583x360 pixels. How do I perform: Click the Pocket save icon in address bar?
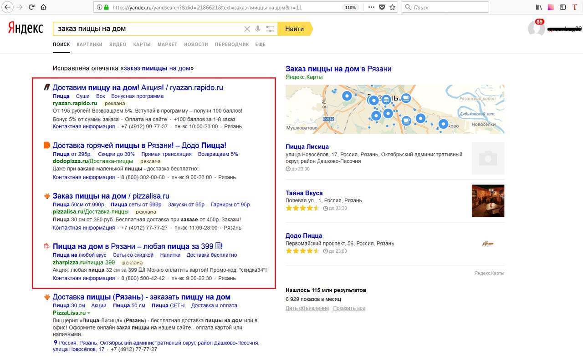[382, 7]
